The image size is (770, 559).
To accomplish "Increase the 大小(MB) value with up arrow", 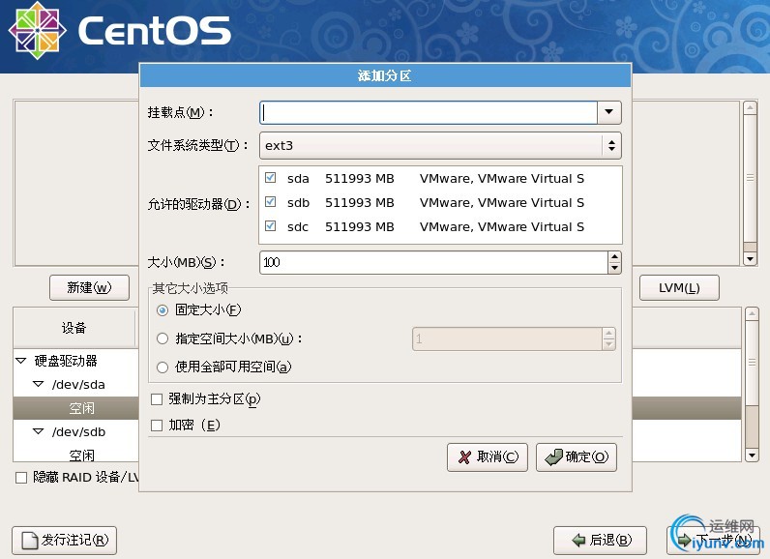I will (614, 256).
